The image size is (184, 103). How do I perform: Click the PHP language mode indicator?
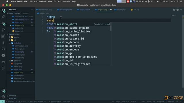[143, 102]
